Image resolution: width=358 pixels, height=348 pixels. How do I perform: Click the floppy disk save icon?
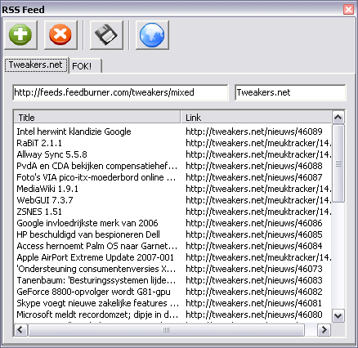106,35
